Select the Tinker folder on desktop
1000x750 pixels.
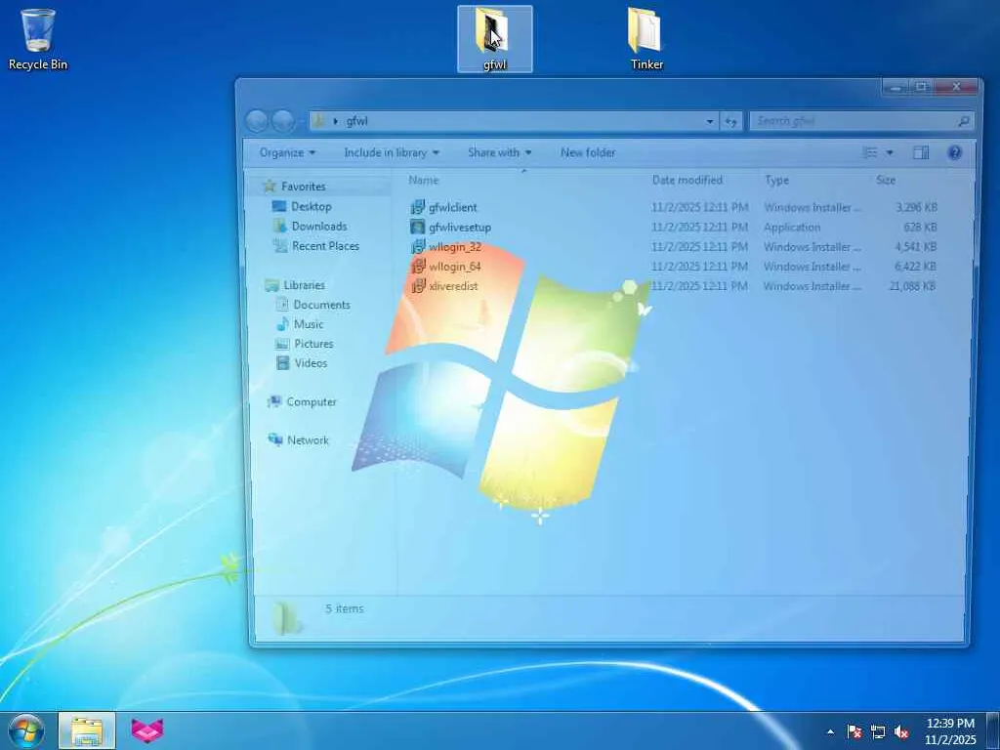tap(646, 38)
